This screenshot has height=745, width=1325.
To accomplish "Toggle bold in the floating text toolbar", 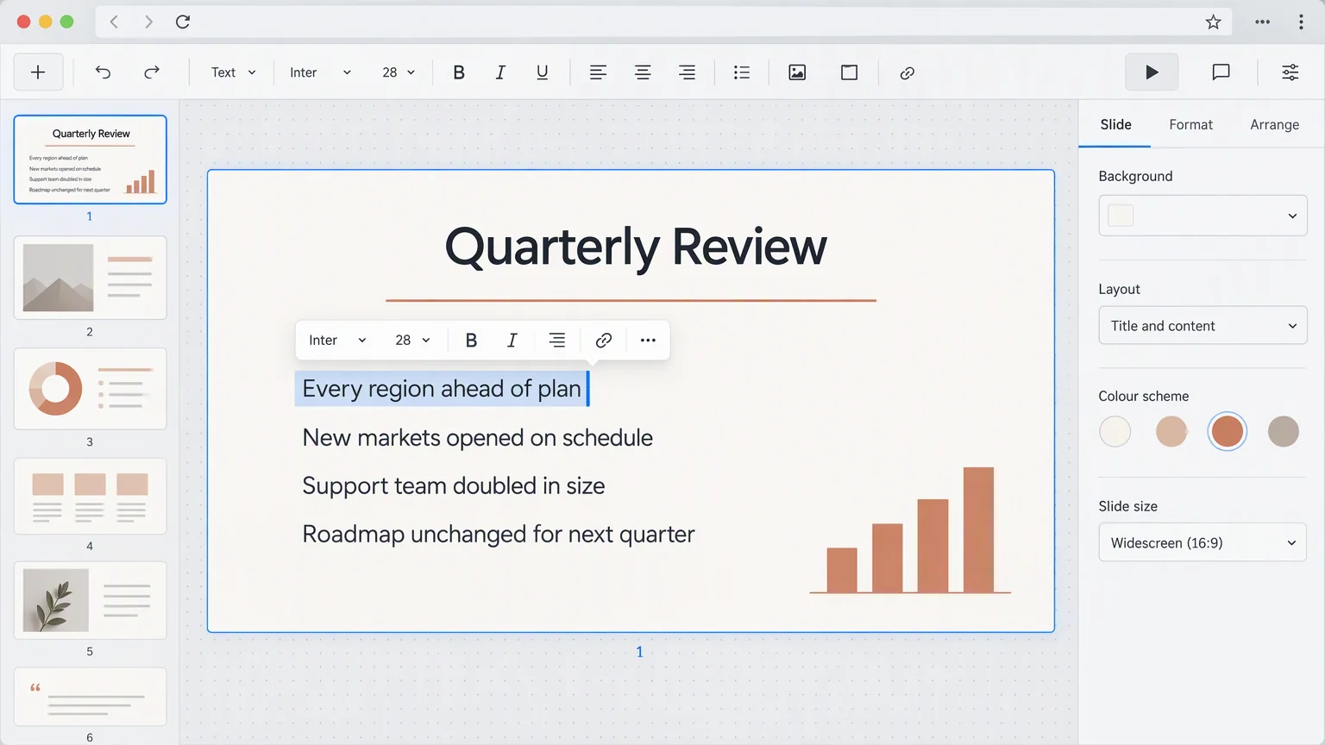I will [x=471, y=340].
